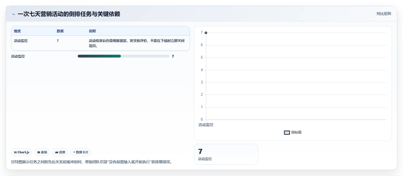
Task: Click the 表格 tag chip
Action: click(x=42, y=152)
